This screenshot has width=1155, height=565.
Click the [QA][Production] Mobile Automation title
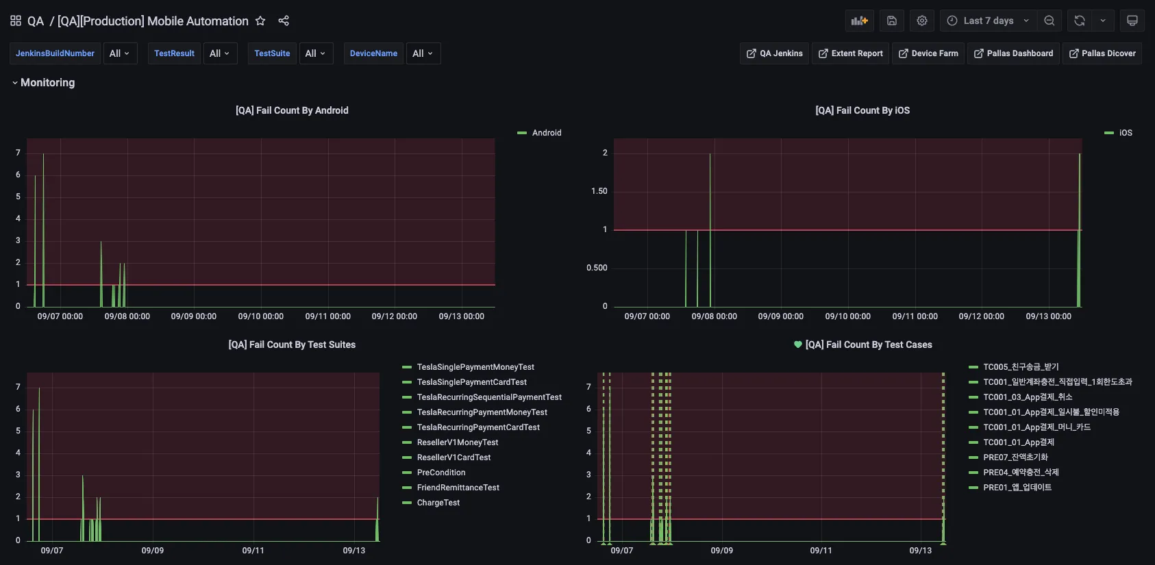(x=153, y=21)
